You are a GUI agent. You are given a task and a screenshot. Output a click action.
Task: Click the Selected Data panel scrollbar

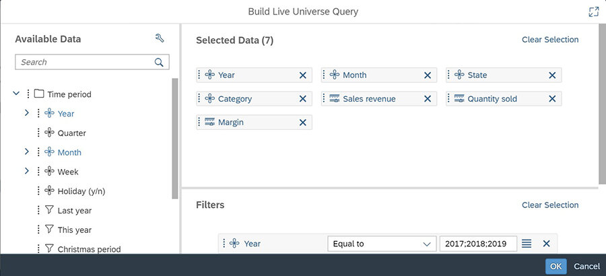point(602,104)
